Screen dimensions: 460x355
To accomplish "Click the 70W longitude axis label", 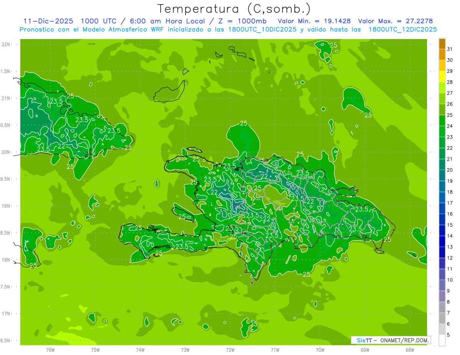I will (x=320, y=350).
